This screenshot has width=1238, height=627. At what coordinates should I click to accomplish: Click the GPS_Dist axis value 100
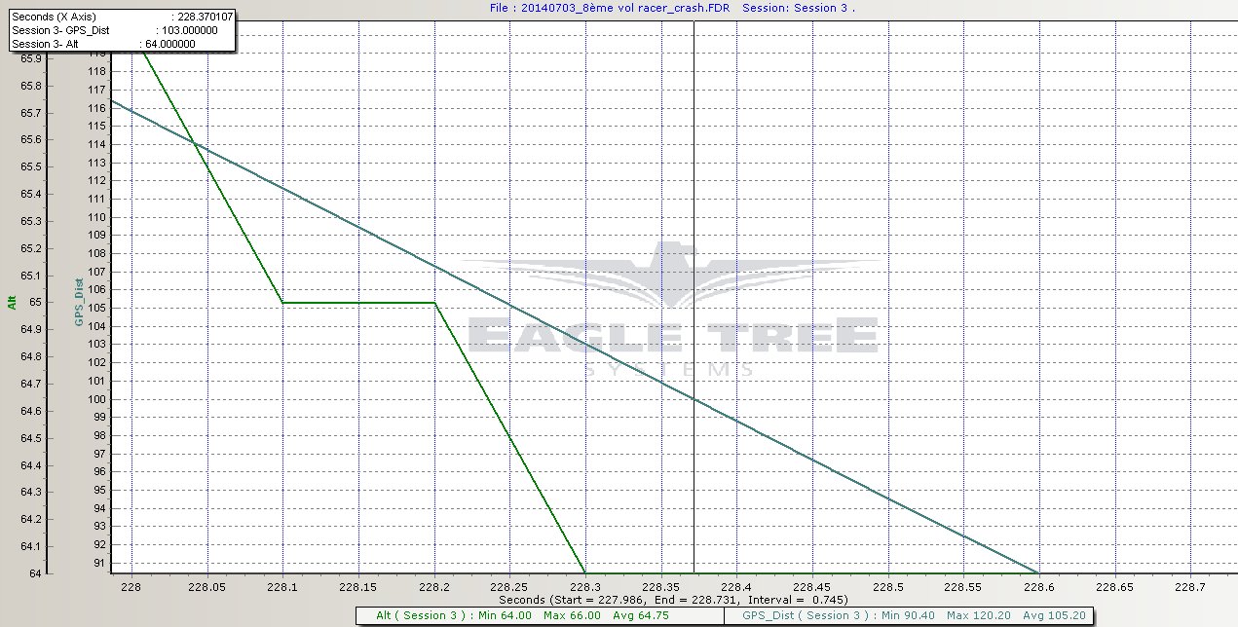[x=96, y=399]
